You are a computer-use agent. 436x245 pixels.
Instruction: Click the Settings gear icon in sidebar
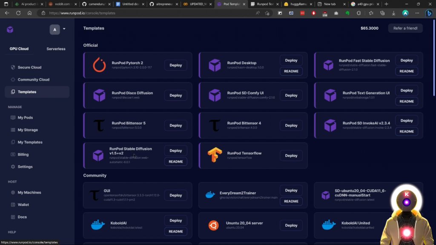pyautogui.click(x=13, y=167)
